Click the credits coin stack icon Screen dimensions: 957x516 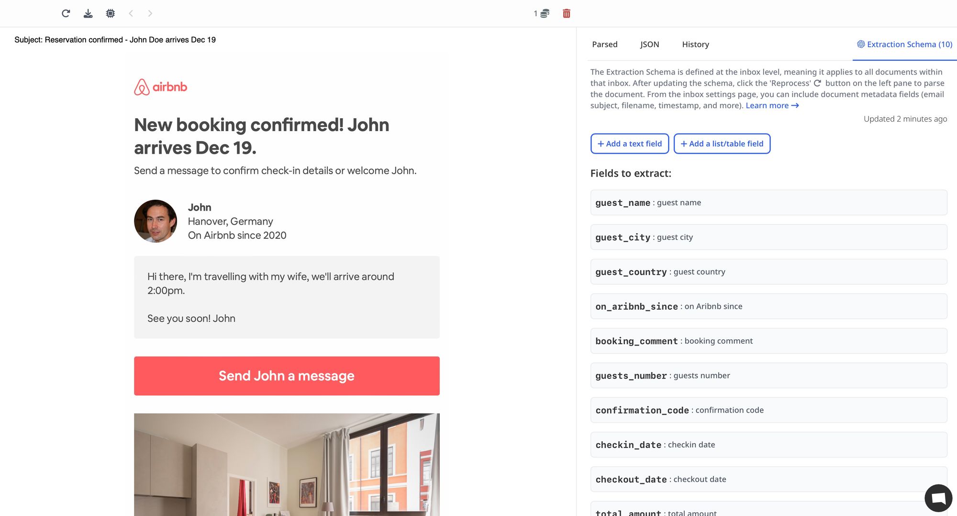(545, 13)
